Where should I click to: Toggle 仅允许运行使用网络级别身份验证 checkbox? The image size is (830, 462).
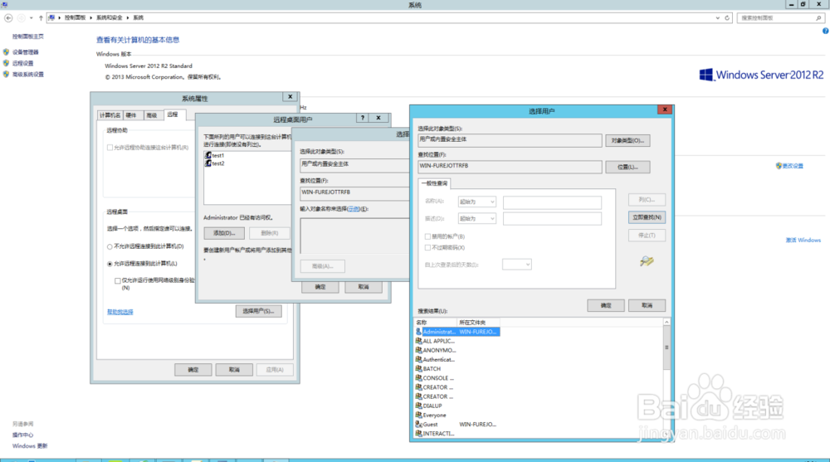tap(118, 280)
